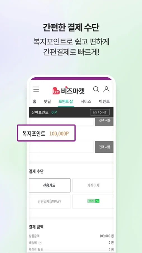Switch to the 핫딜 tab
This screenshot has height=253, width=142.
coord(47,101)
